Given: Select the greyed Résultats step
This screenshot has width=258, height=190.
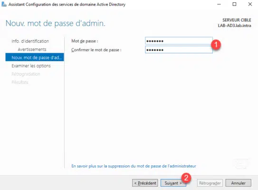Looking at the screenshot, I should (20, 82).
